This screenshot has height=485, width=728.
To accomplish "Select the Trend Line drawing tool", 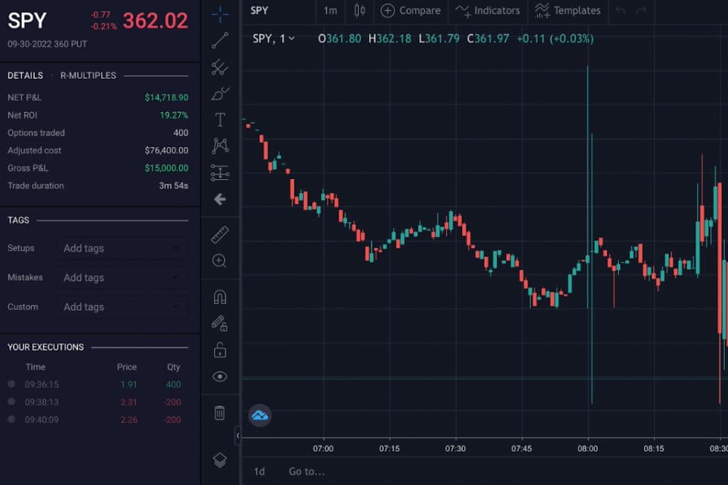I will pos(220,42).
